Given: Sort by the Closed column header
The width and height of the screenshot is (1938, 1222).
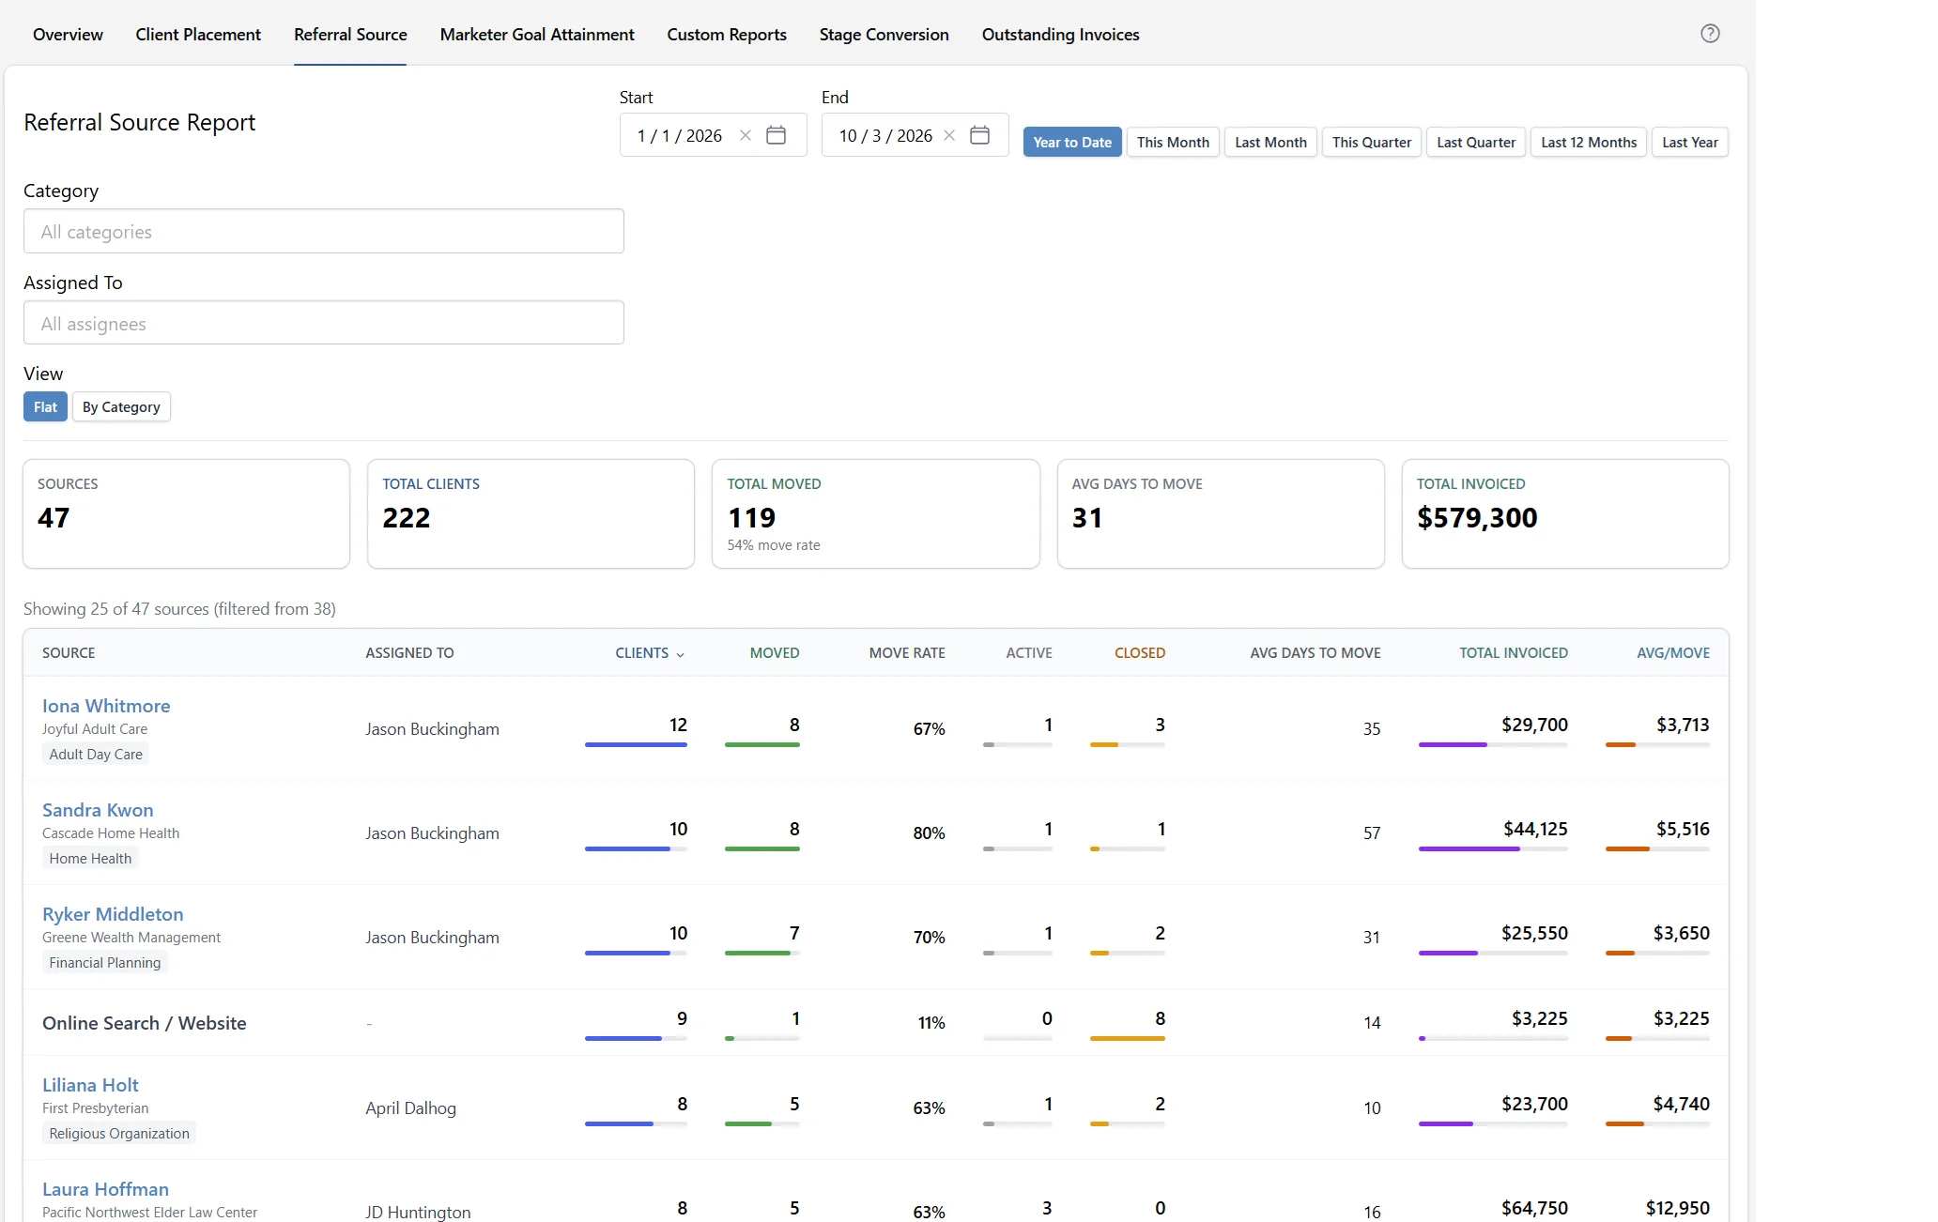Looking at the screenshot, I should (1140, 652).
